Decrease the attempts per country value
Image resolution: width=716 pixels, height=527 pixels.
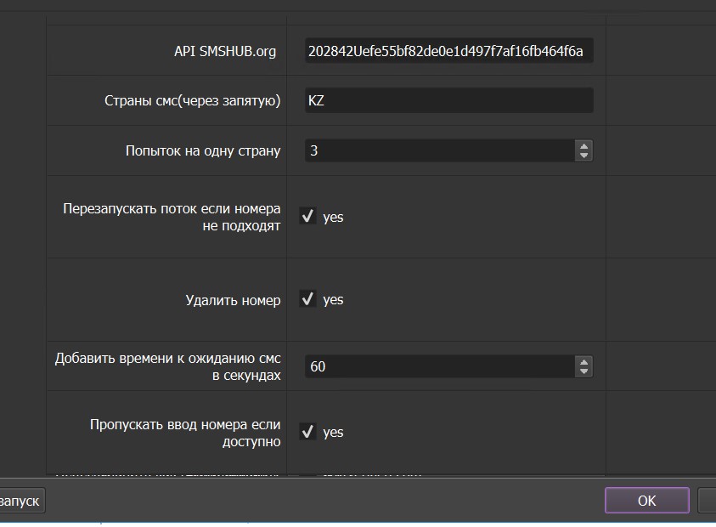584,156
